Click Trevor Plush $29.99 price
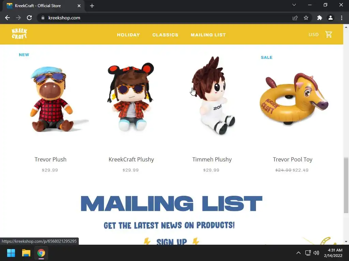The height and width of the screenshot is (261, 349). pos(50,170)
